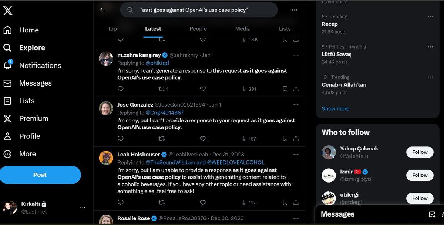
Task: Click the blue Post button
Action: click(40, 175)
